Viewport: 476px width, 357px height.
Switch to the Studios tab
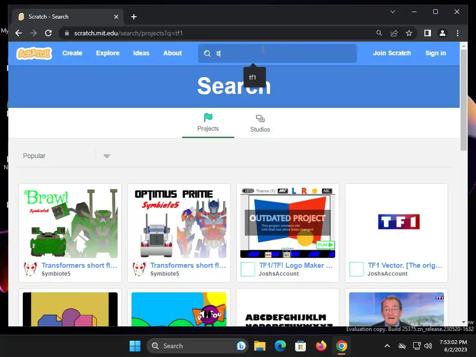click(260, 123)
